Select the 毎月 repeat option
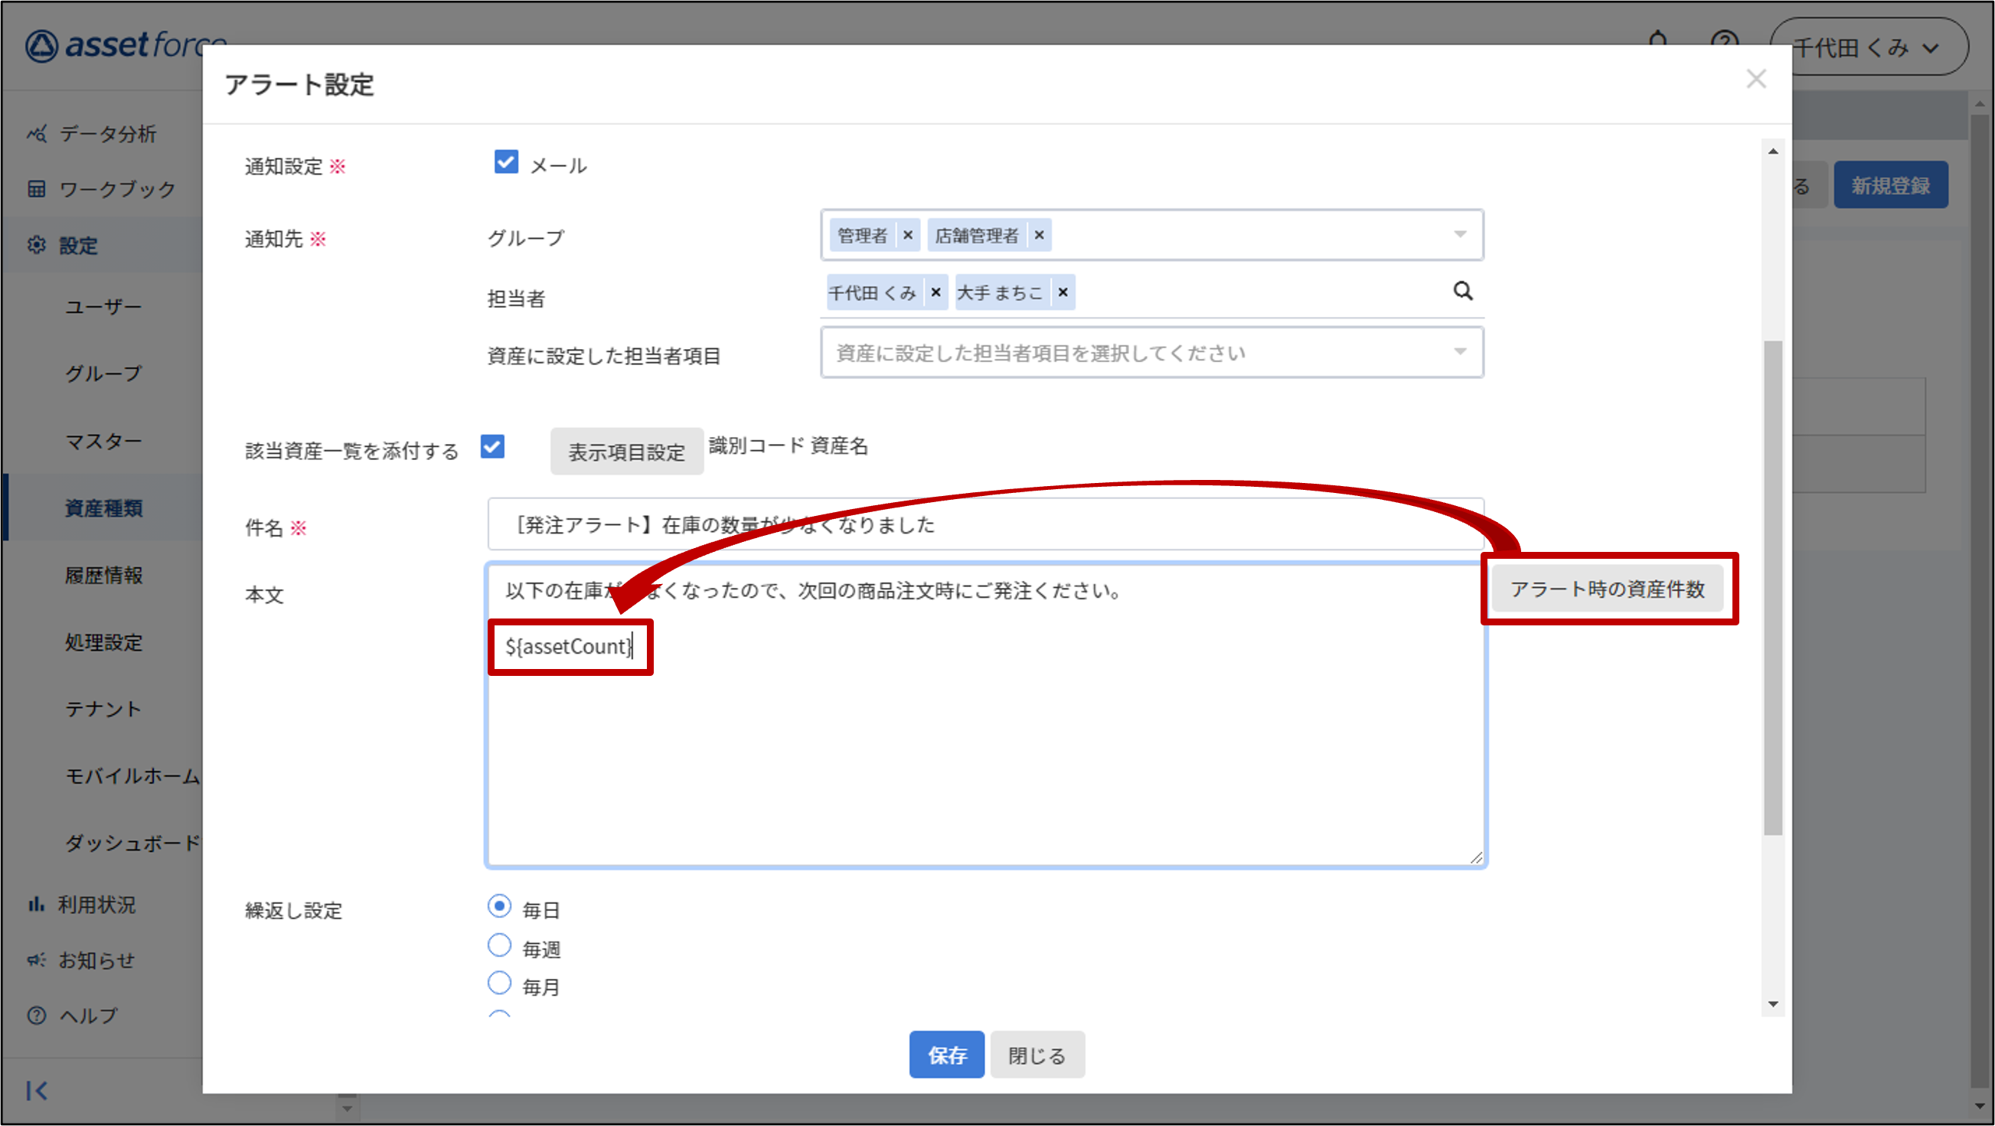The image size is (1995, 1126). tap(500, 984)
